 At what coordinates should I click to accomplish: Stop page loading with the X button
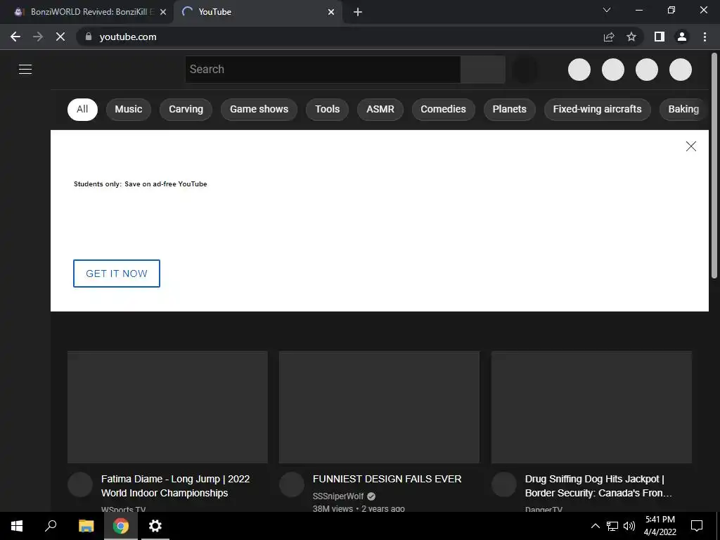tap(60, 37)
